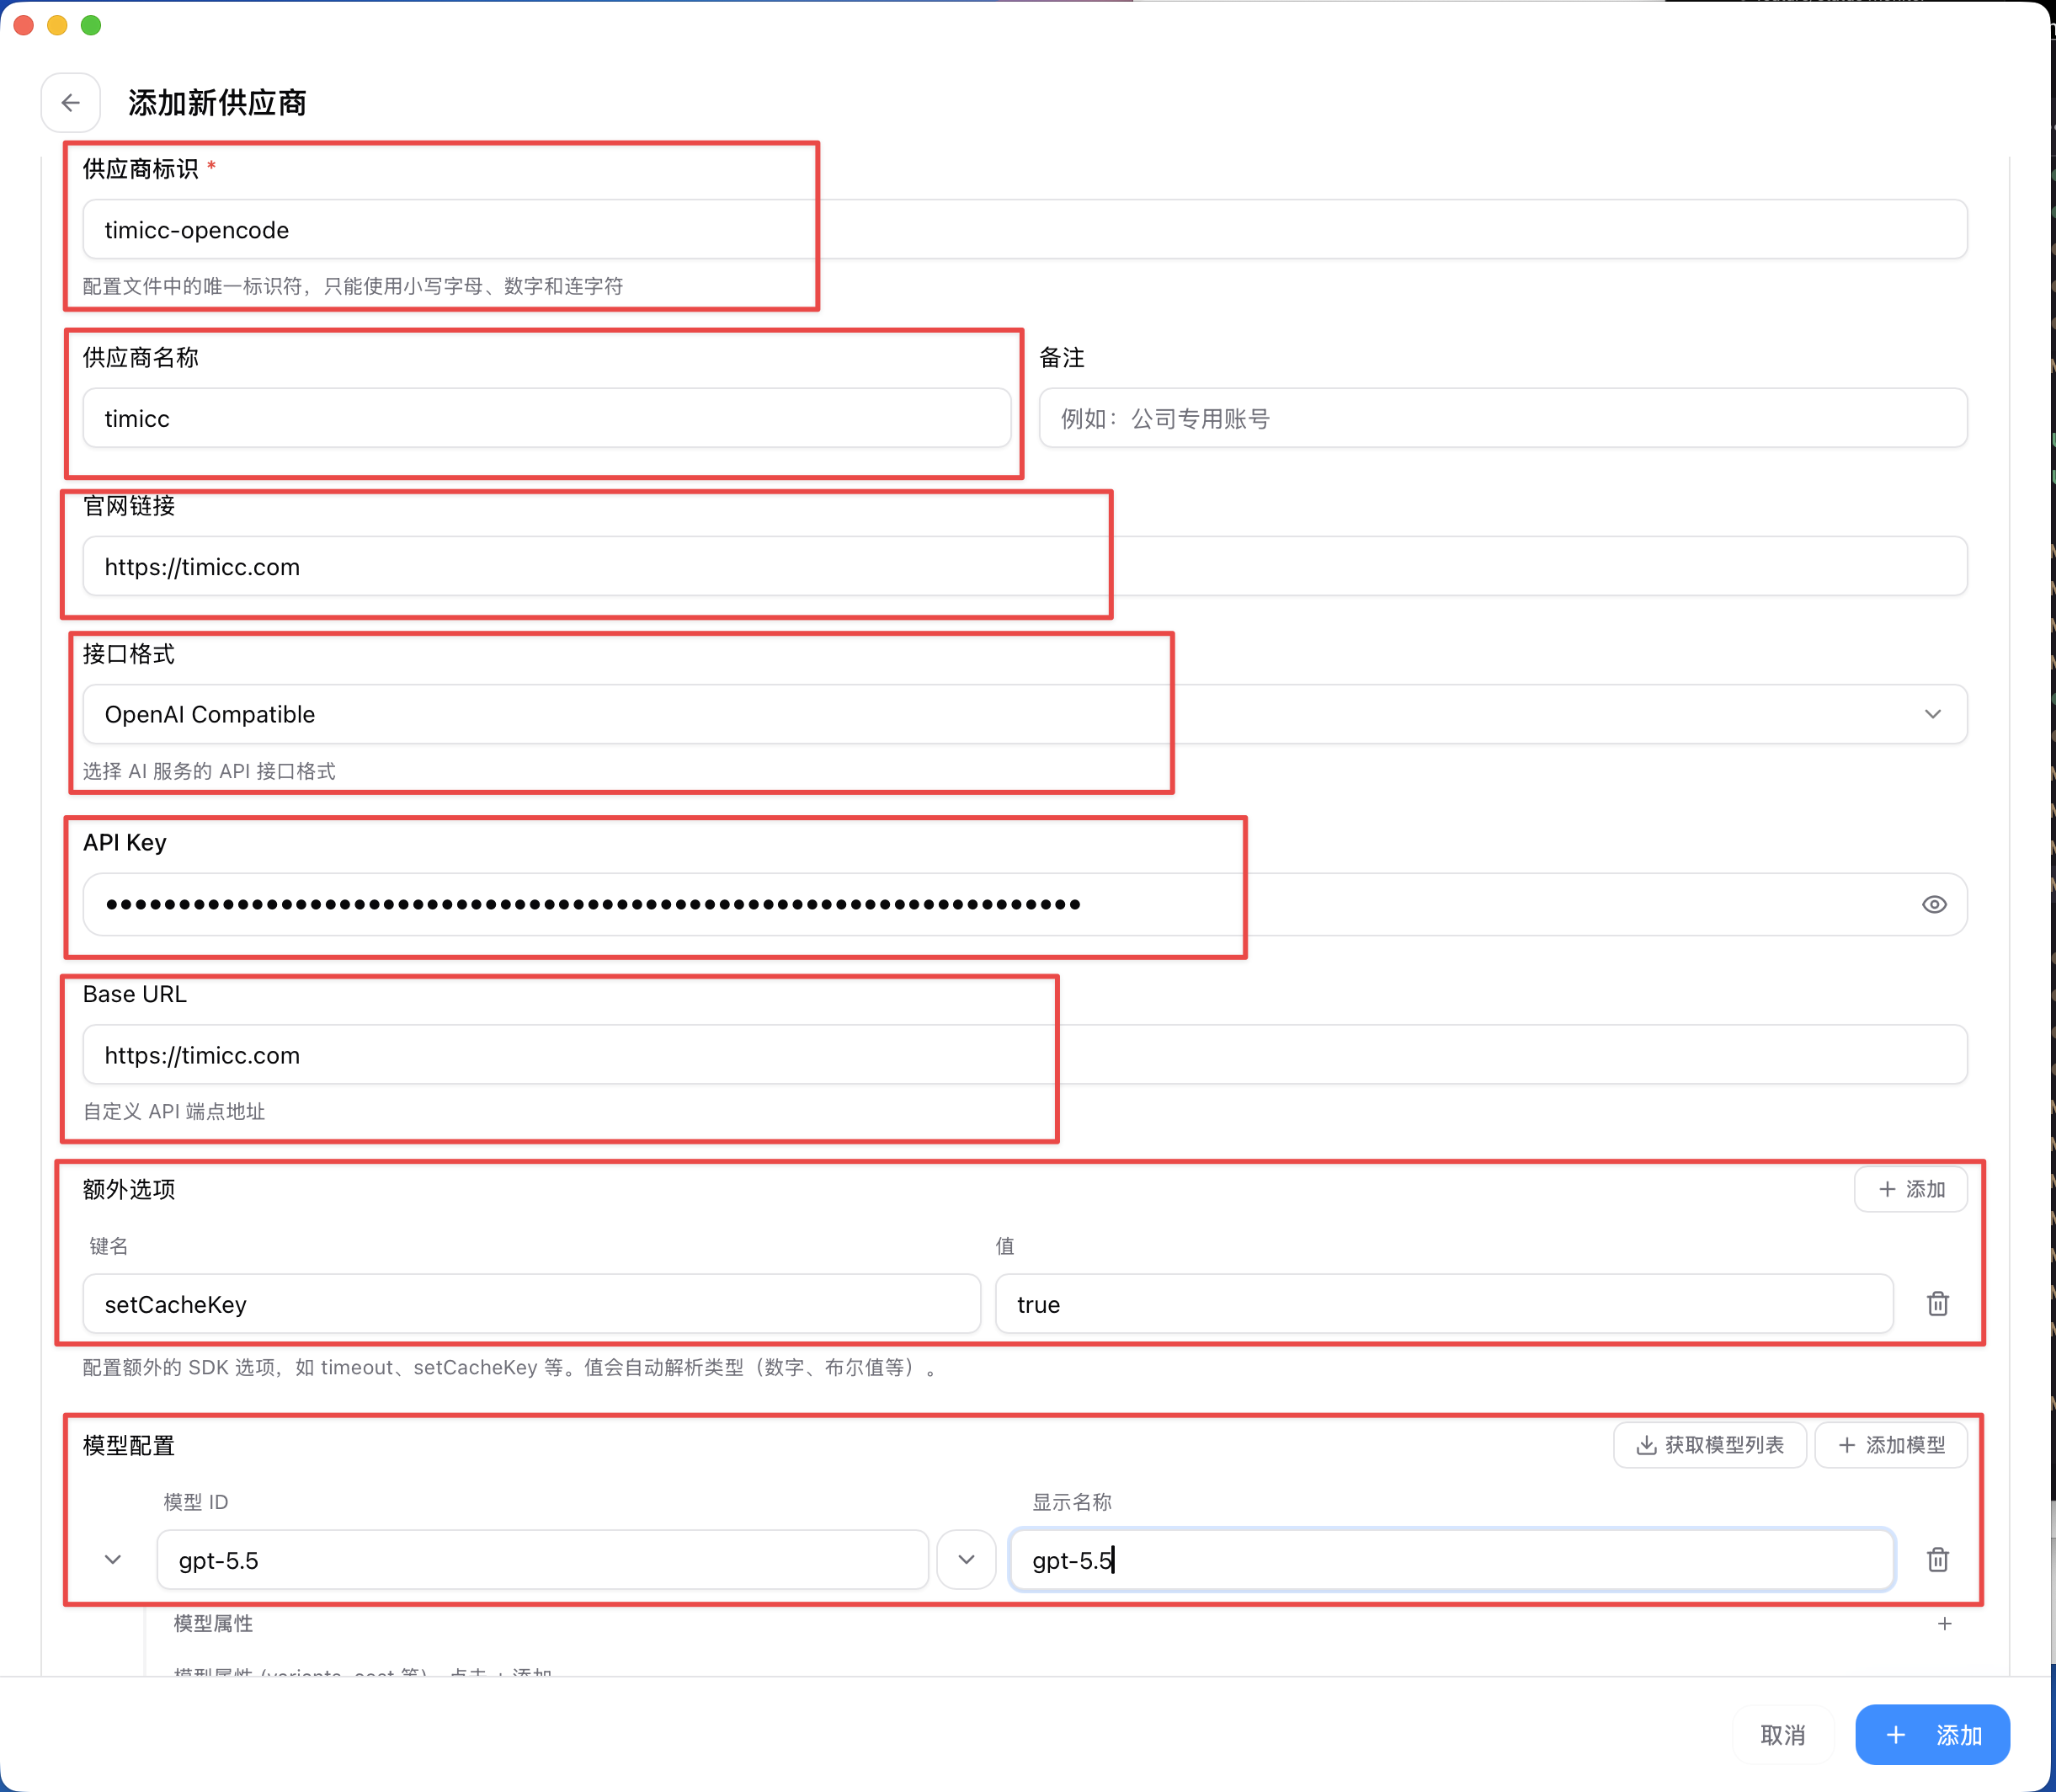Click 获取模型列表 button
Image resolution: width=2056 pixels, height=1792 pixels.
[1710, 1445]
